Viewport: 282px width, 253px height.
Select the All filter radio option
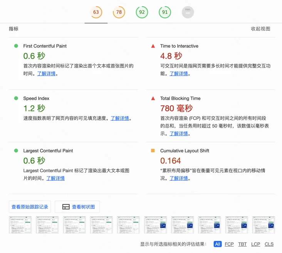[x=218, y=244]
